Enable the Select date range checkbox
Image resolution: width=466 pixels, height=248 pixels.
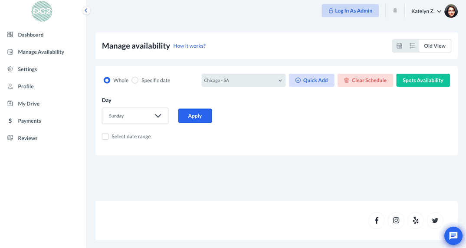(105, 137)
